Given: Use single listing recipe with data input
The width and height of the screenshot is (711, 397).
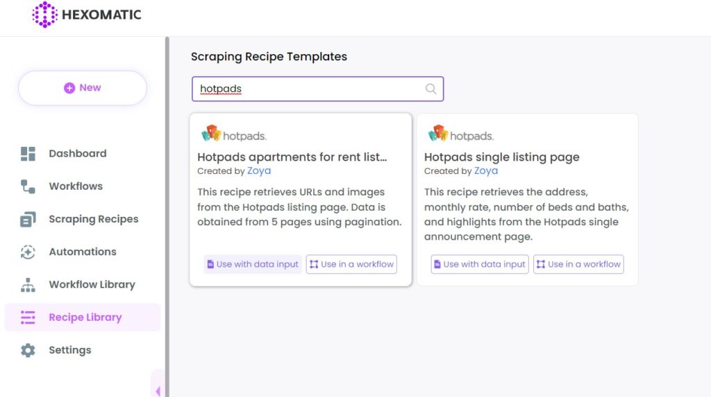Looking at the screenshot, I should point(480,264).
